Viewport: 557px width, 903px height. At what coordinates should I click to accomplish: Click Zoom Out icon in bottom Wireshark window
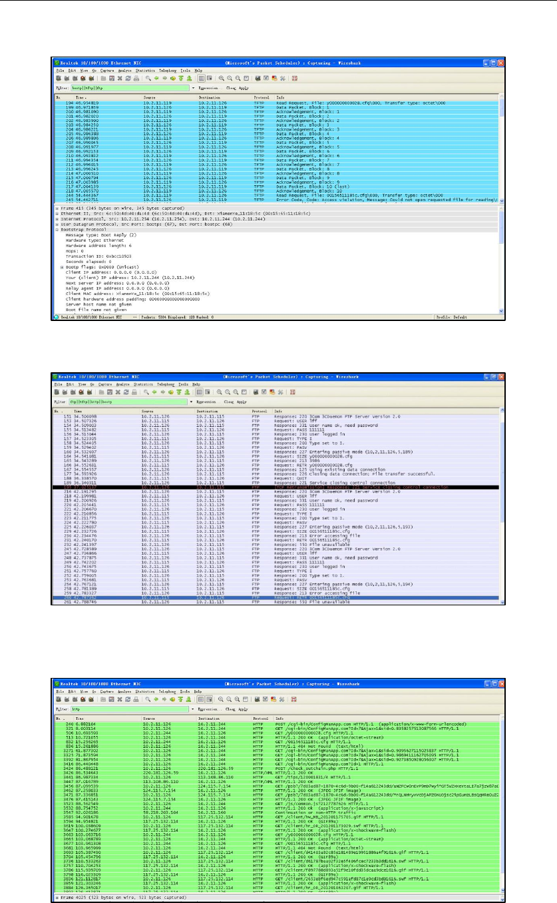(x=228, y=699)
